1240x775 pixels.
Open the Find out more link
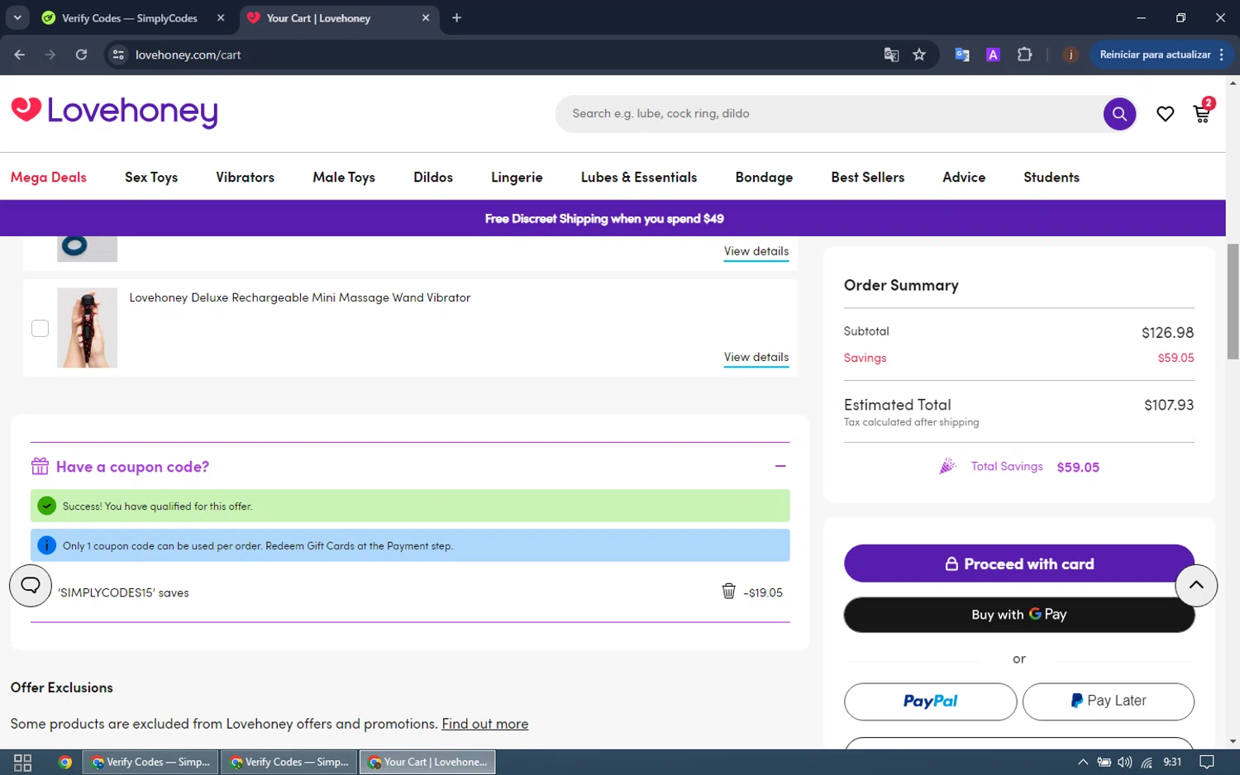[484, 724]
